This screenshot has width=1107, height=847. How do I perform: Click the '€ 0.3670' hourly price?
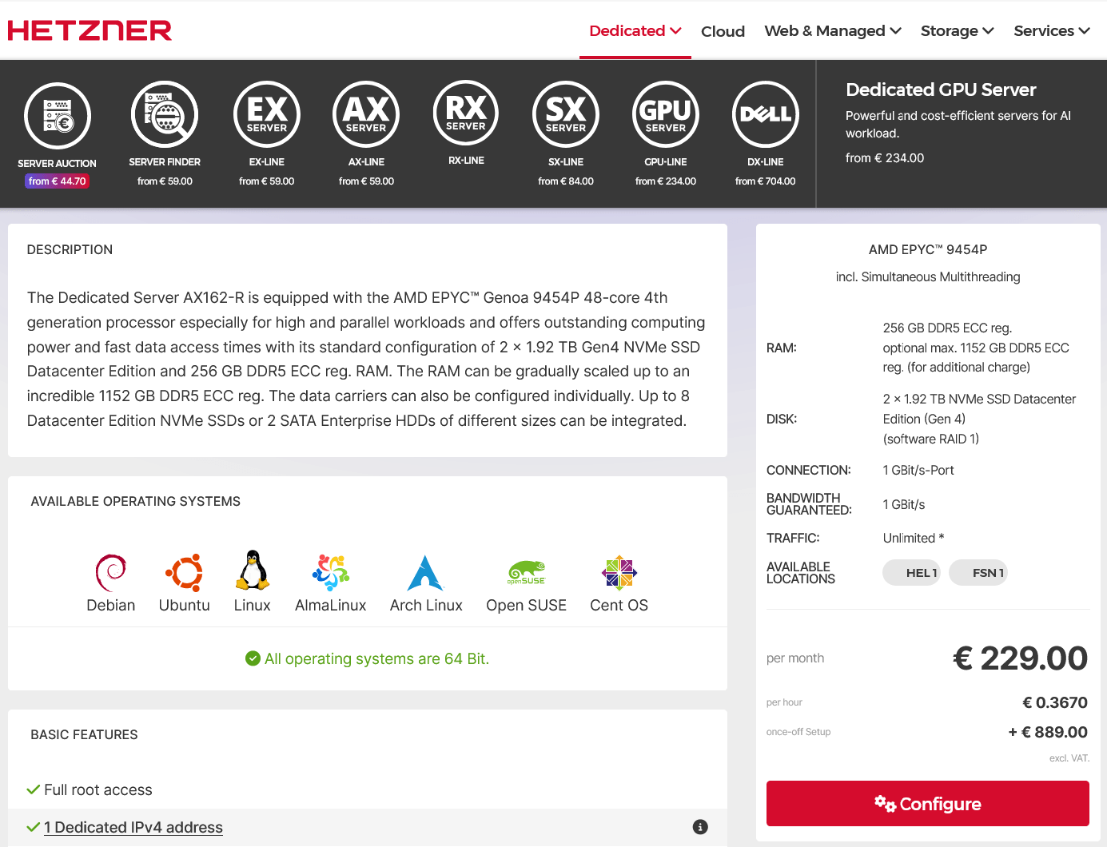(x=1055, y=703)
